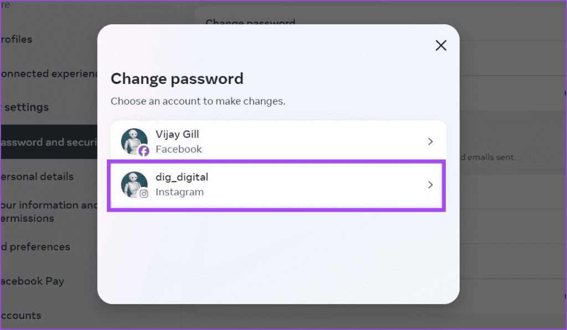Image resolution: width=567 pixels, height=330 pixels.
Task: Dismiss the Change password dialog with the X
Action: (x=441, y=45)
